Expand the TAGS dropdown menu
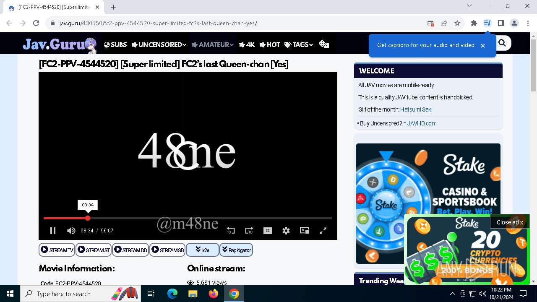 pos(299,44)
